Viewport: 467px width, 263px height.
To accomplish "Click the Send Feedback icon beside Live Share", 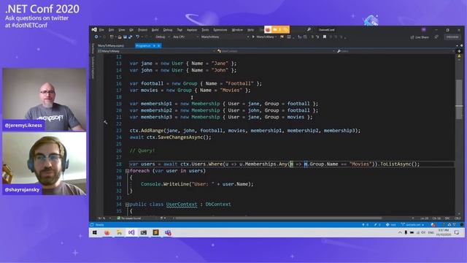I will point(436,37).
